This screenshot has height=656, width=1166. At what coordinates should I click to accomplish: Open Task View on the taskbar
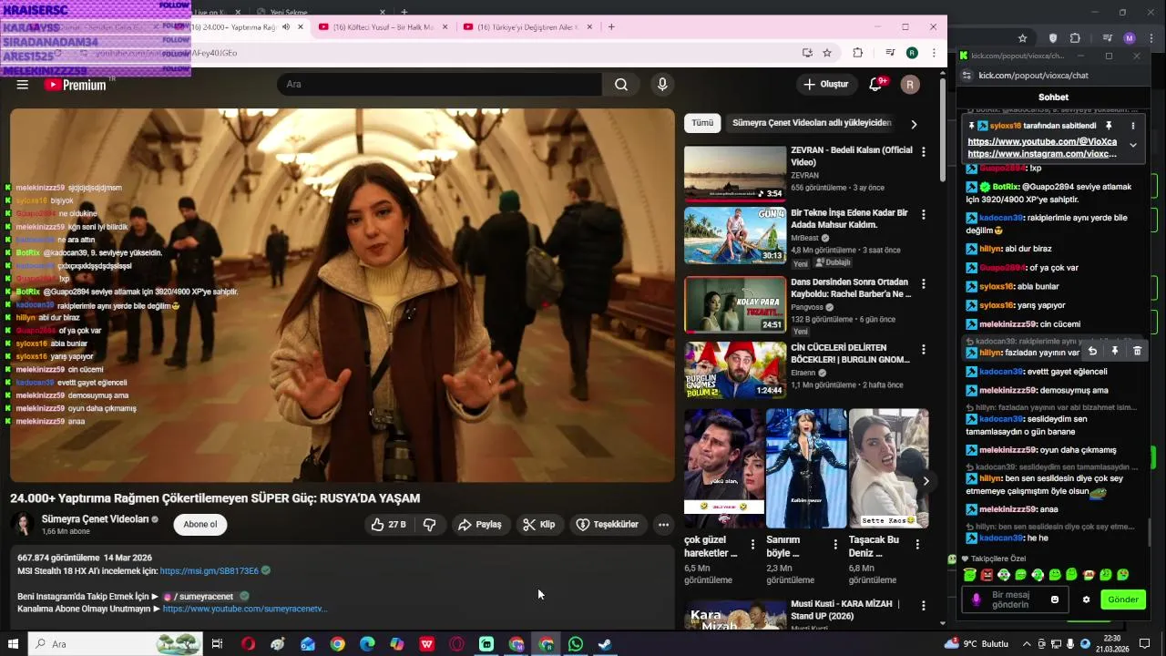[x=217, y=644]
